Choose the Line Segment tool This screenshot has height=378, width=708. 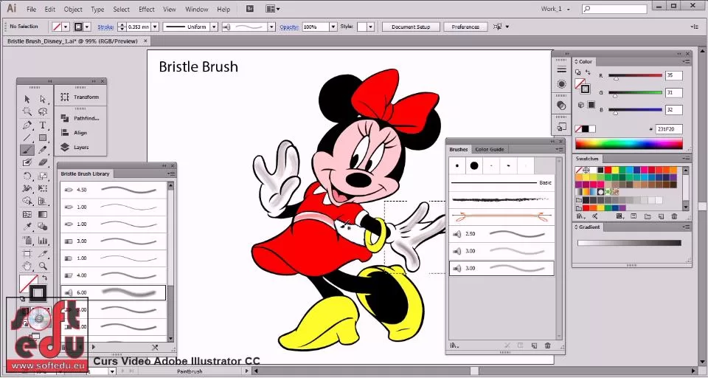[x=27, y=138]
